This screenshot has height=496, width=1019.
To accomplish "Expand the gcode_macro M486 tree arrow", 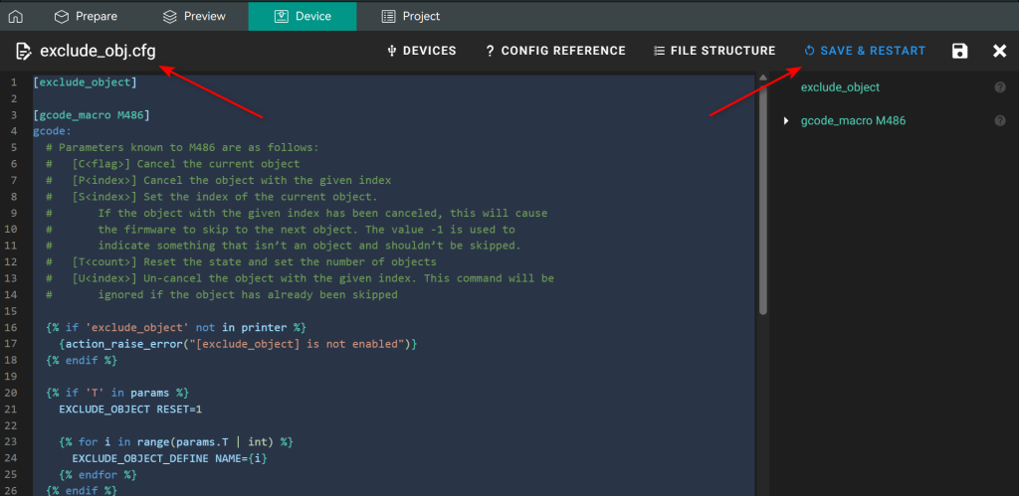I will pyautogui.click(x=786, y=121).
